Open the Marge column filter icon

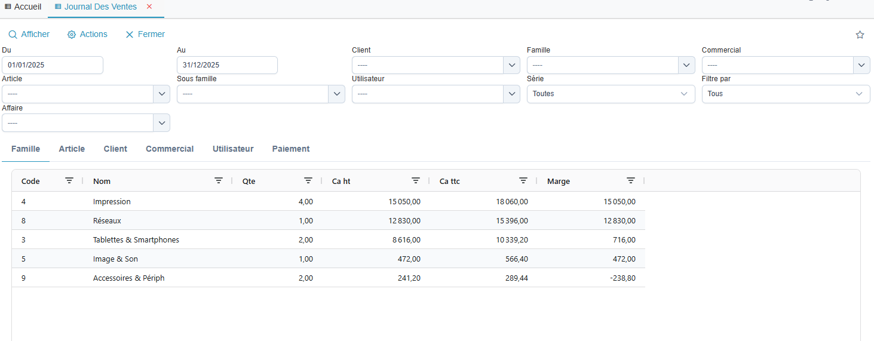[x=631, y=180]
